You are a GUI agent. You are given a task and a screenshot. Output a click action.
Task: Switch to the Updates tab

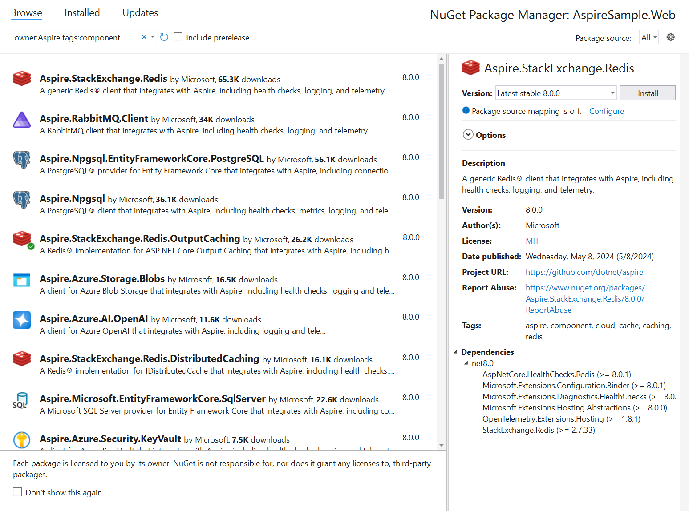pyautogui.click(x=140, y=13)
